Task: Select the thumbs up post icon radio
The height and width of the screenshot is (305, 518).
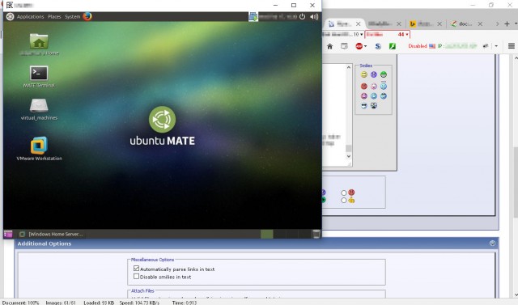Action: tap(343, 200)
